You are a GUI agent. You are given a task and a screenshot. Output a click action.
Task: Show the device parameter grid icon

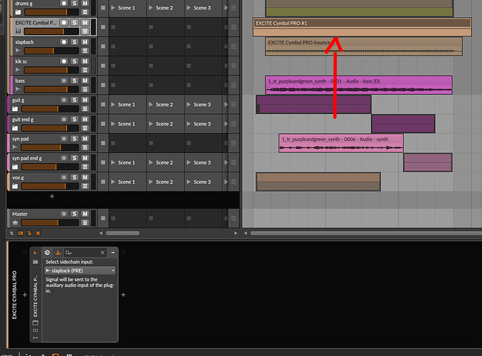point(36,330)
